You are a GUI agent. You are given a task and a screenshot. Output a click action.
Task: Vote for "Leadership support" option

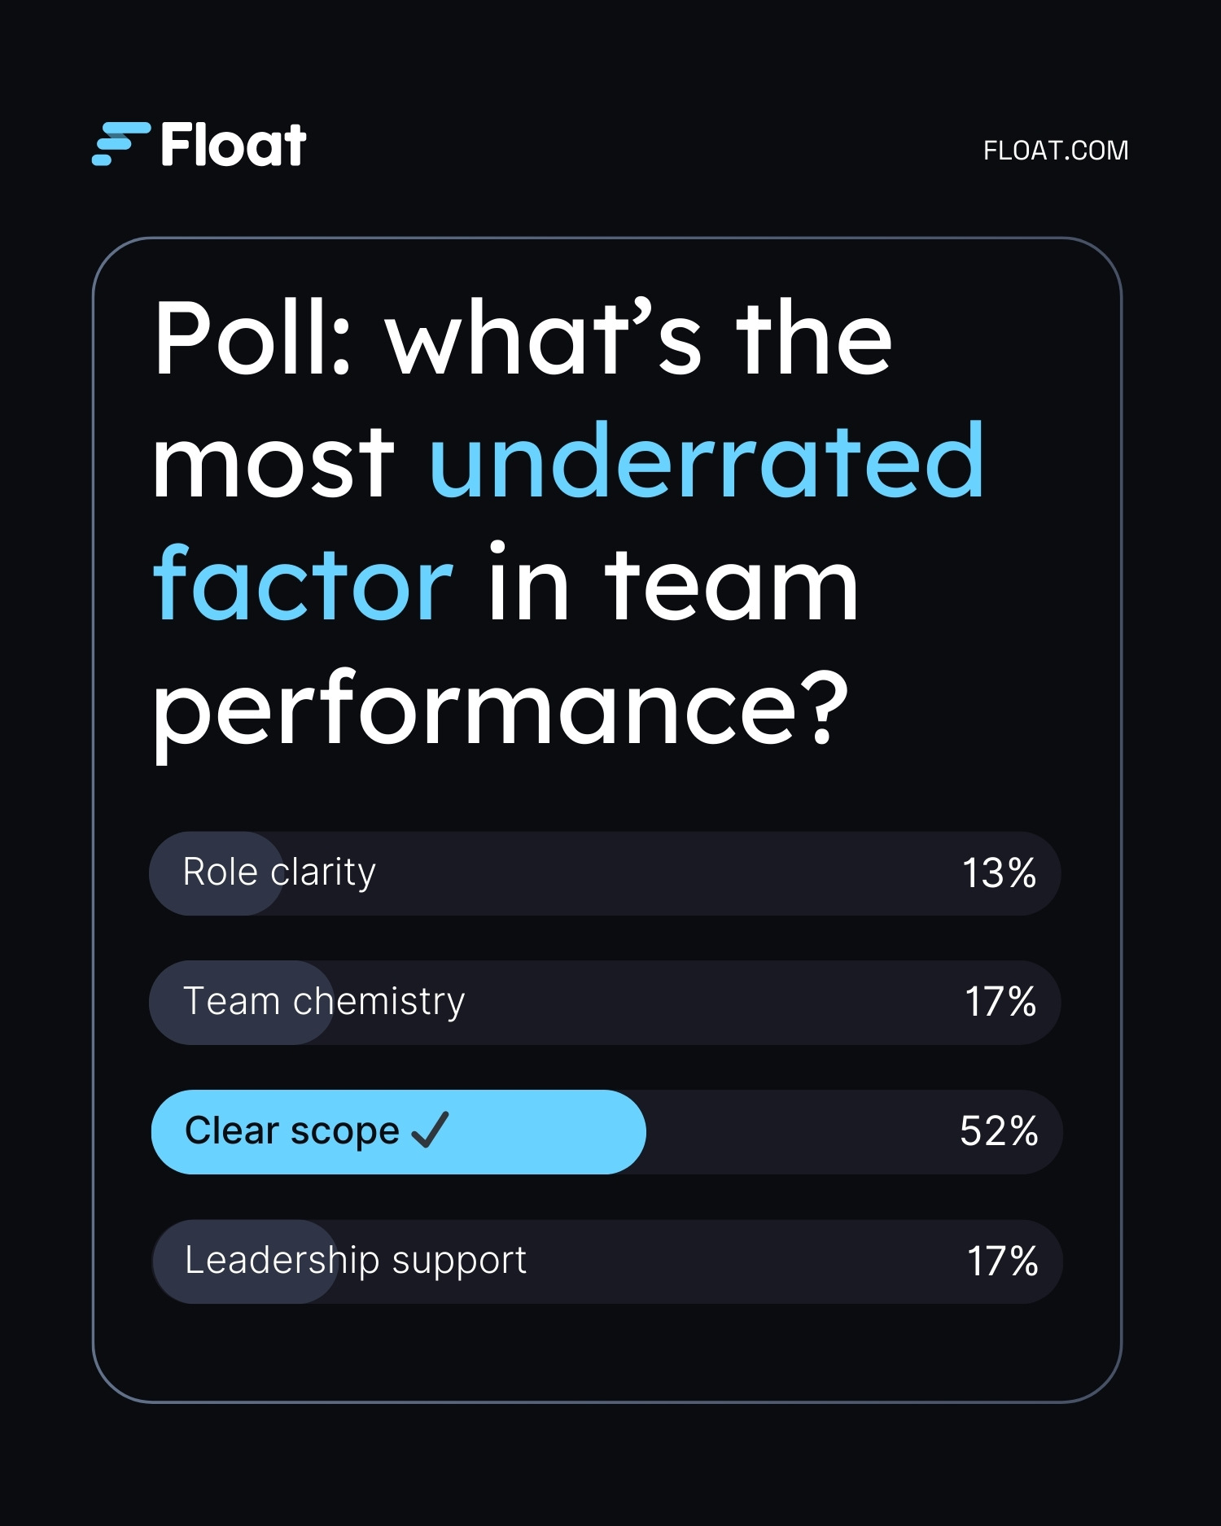click(356, 1261)
